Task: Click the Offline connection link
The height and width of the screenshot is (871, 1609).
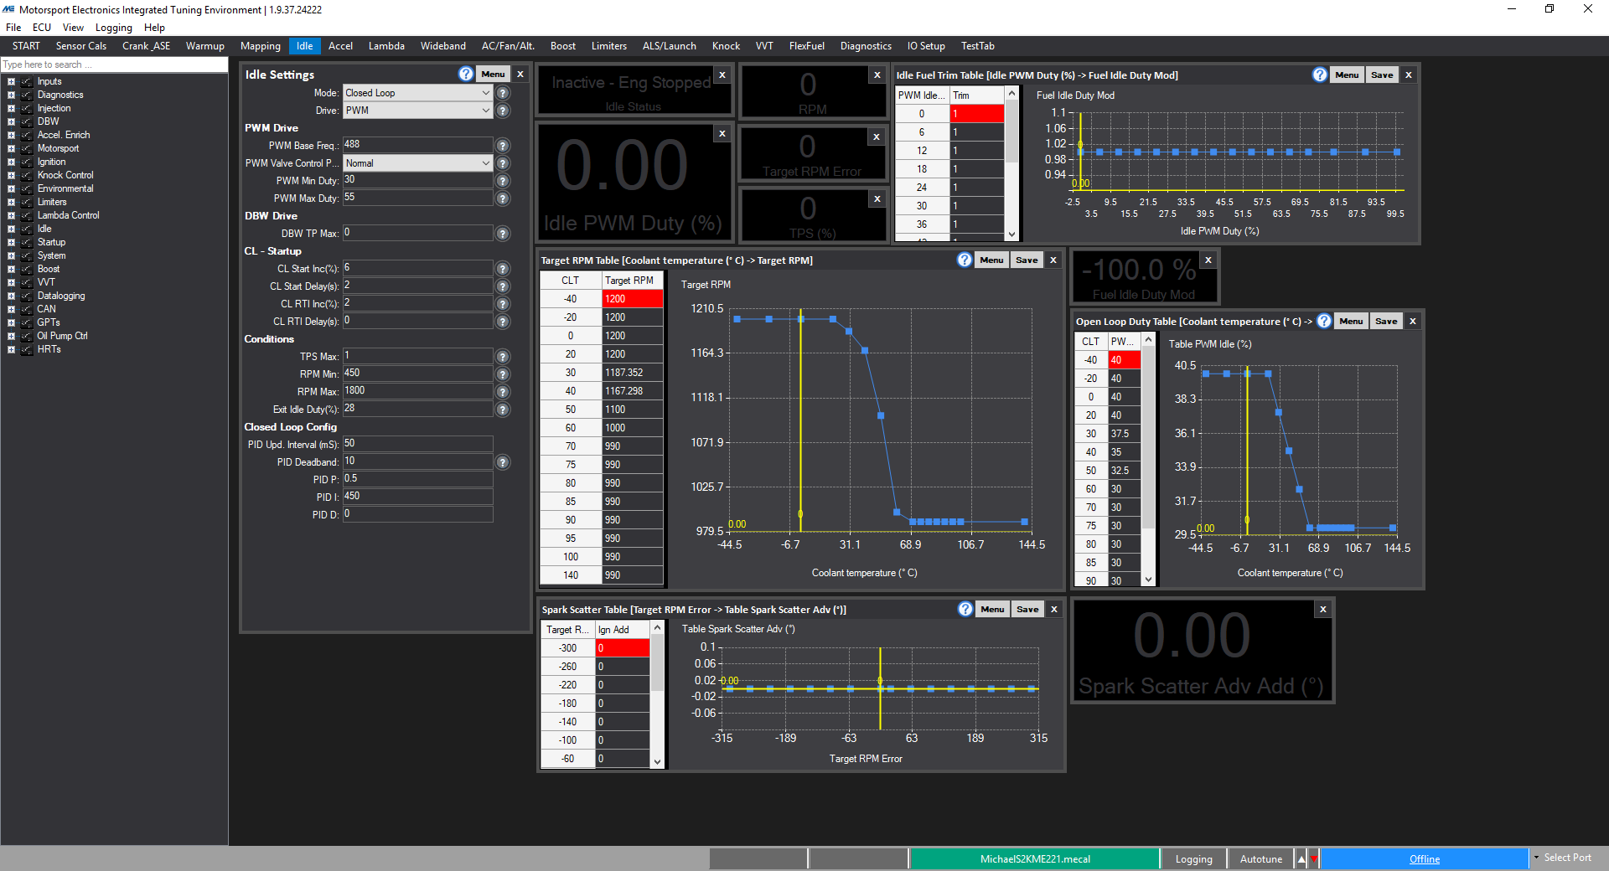Action: 1425,858
